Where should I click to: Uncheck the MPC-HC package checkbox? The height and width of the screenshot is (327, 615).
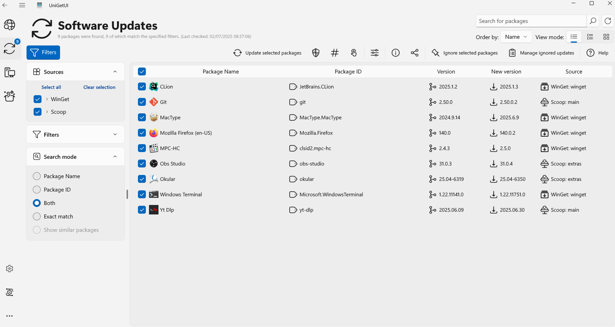coord(142,148)
